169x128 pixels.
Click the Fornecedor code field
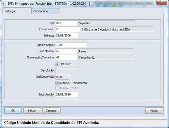(x=68, y=29)
